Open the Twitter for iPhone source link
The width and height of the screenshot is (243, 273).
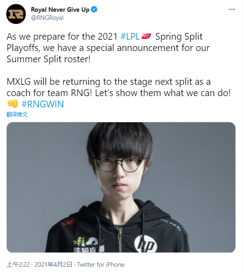pyautogui.click(x=101, y=264)
